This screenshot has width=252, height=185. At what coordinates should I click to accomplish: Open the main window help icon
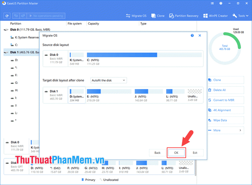[x=221, y=3]
